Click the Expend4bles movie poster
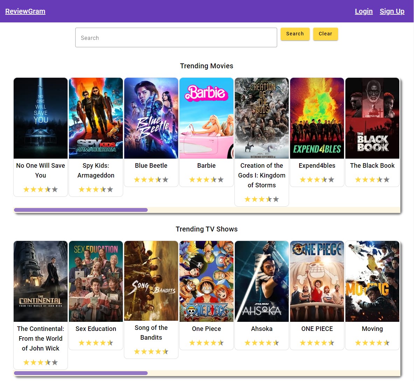Viewport: 414px width, 381px height. 317,118
